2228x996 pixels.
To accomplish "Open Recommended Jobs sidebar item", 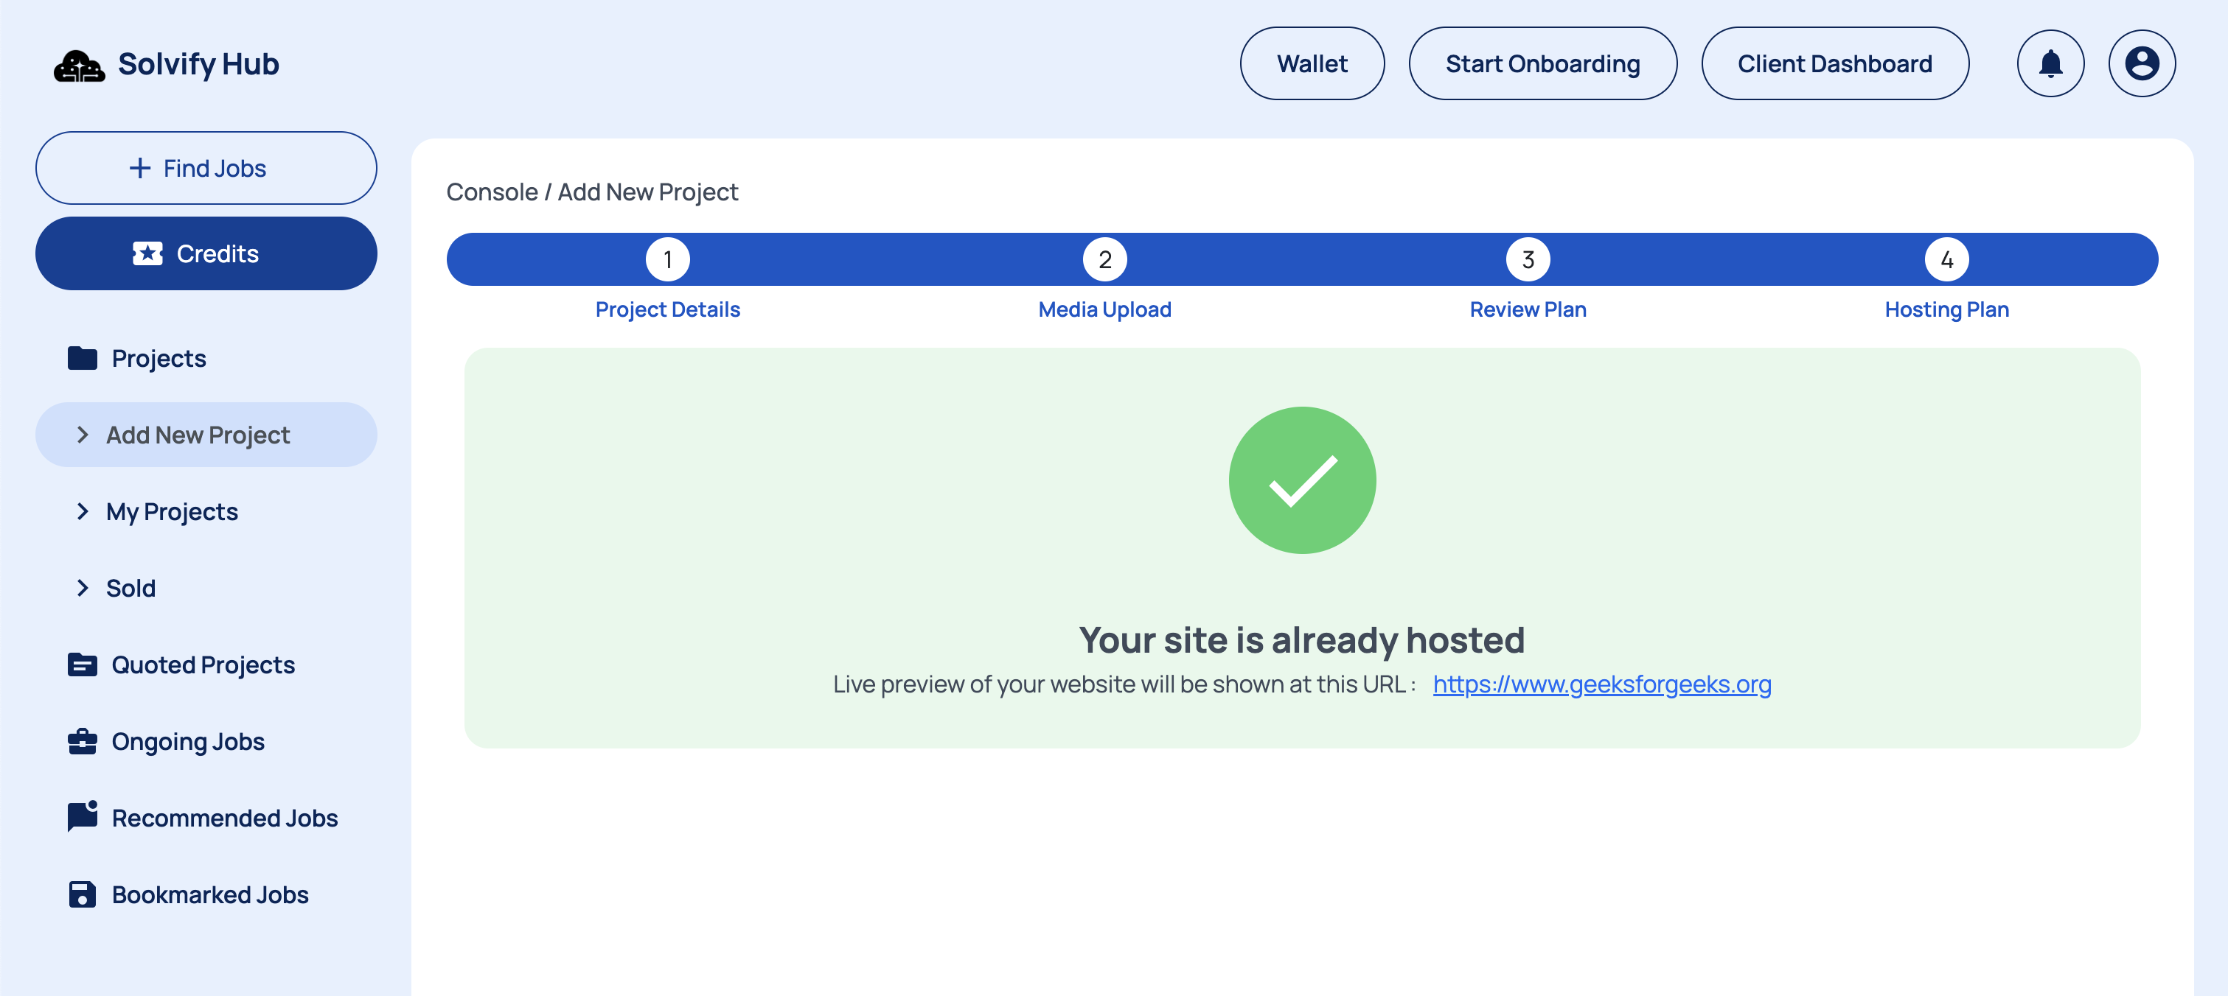I will (206, 817).
